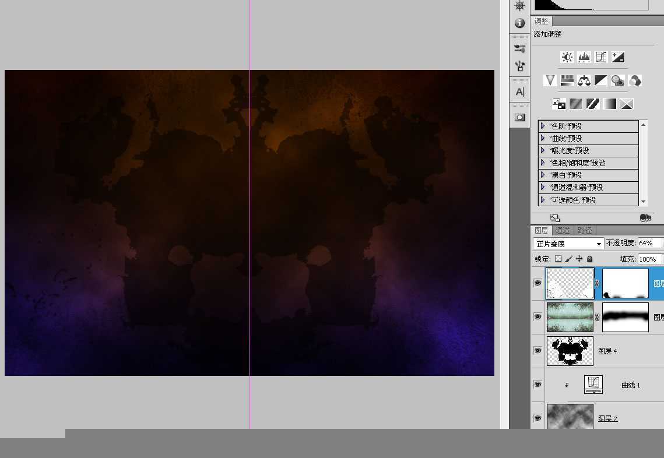Click the 填充 value field showing 100%
Screen dimensions: 664x458
click(649, 259)
